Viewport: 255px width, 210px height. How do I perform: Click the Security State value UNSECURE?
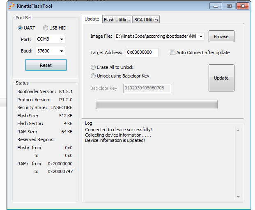click(62, 107)
